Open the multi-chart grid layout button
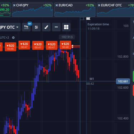The width and height of the screenshot is (134, 134). [x=66, y=27]
